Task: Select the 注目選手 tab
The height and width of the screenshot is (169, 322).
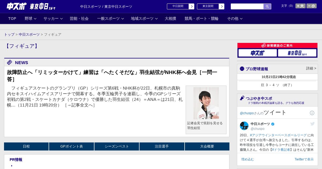Action: pos(162,146)
